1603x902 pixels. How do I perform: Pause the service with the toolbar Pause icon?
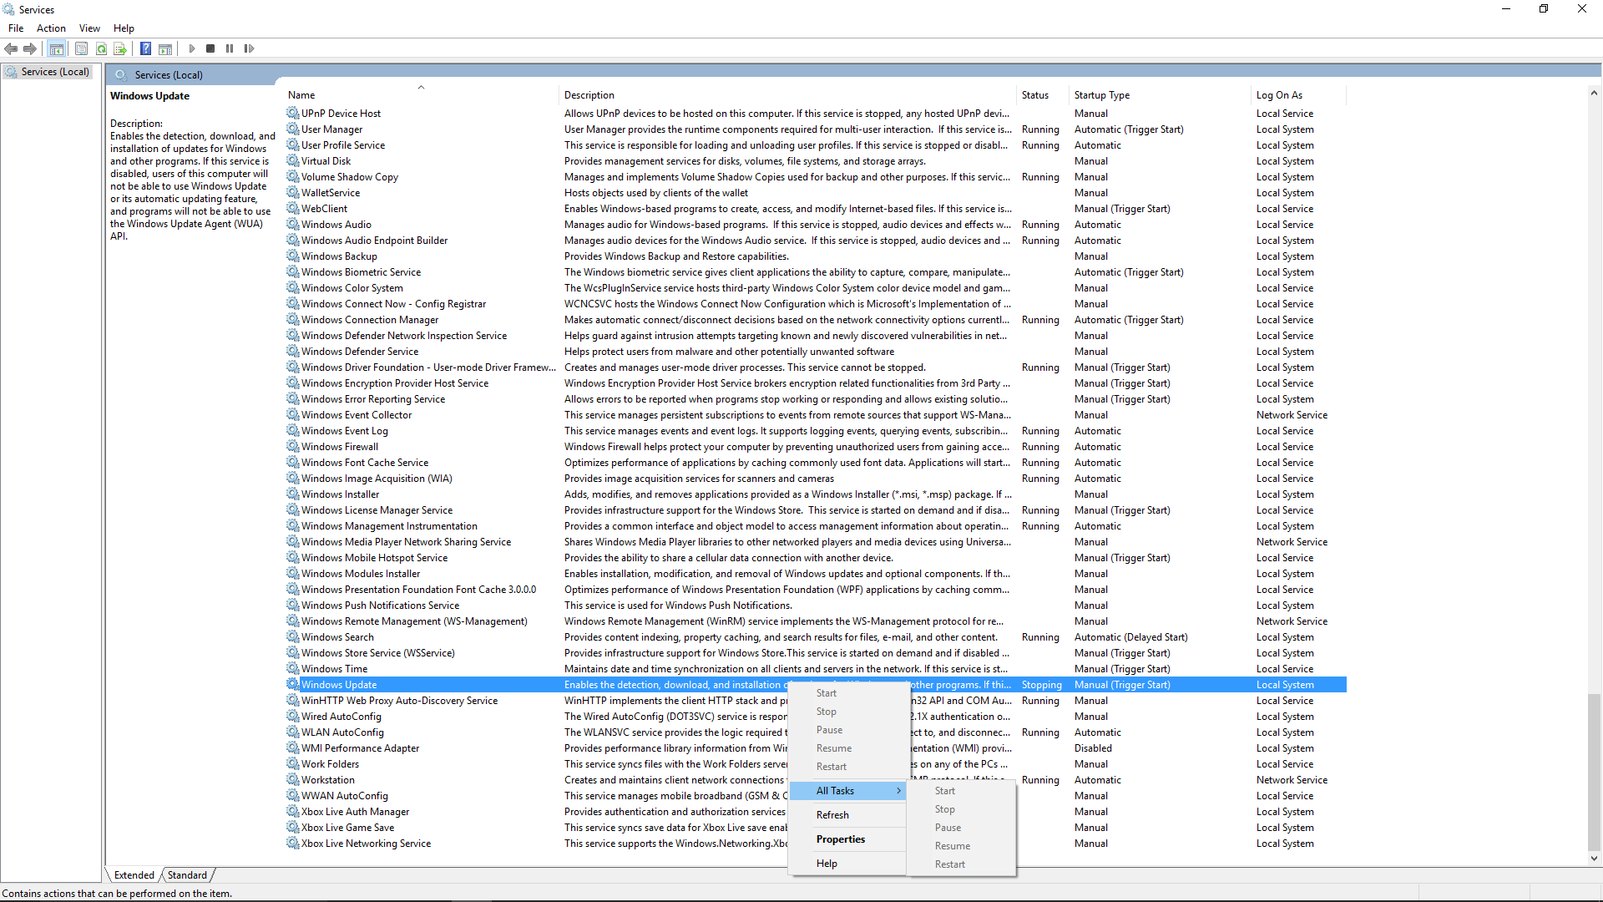click(229, 48)
